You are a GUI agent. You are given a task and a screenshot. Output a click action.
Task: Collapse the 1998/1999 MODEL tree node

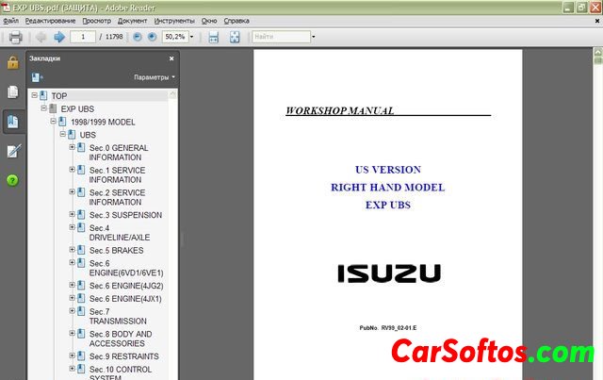click(x=53, y=122)
